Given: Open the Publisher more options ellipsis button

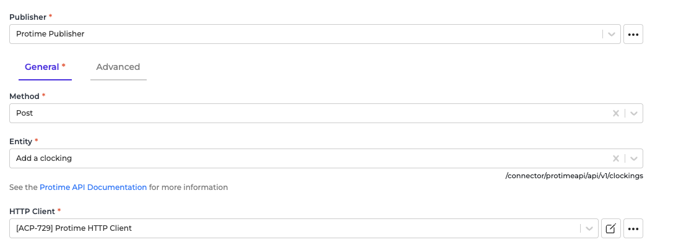Looking at the screenshot, I should [633, 34].
